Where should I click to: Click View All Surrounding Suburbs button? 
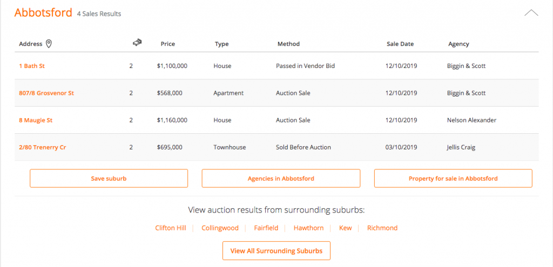click(276, 251)
